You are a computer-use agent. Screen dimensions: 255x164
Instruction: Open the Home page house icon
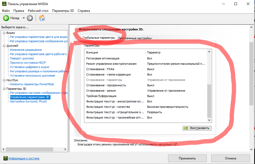click(42, 18)
